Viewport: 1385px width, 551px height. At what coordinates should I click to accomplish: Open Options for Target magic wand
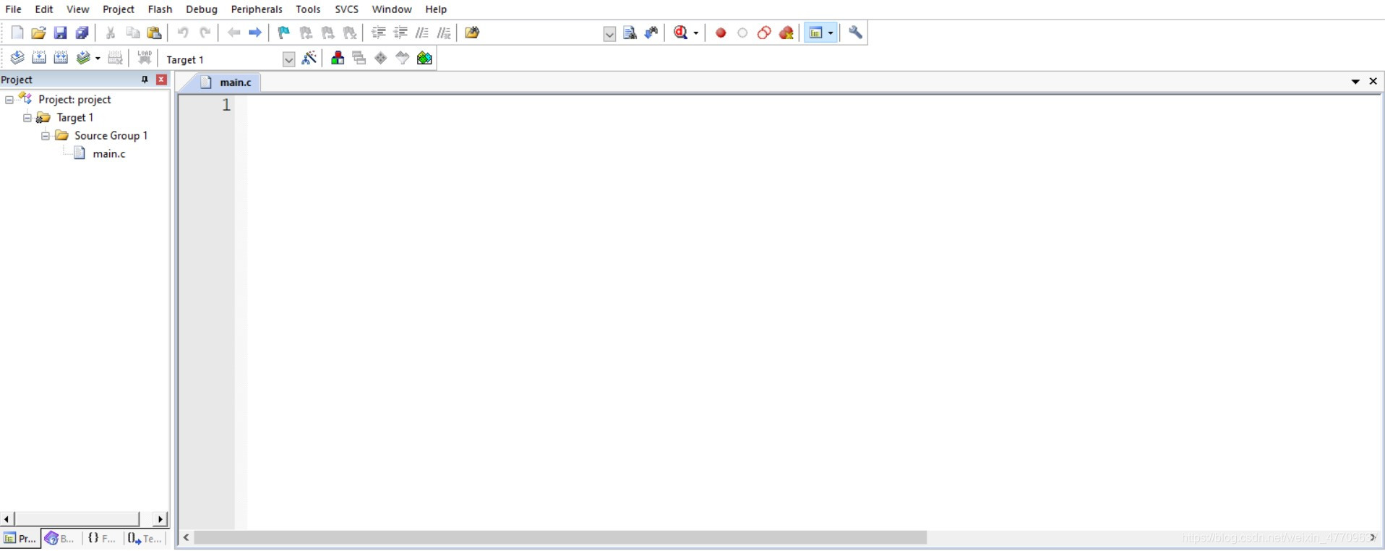tap(309, 58)
